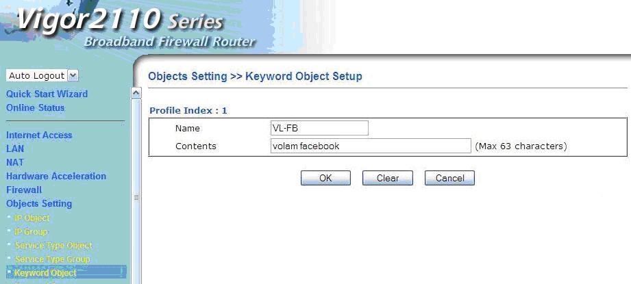The image size is (631, 284).
Task: Confirm with the OK button
Action: click(x=325, y=178)
